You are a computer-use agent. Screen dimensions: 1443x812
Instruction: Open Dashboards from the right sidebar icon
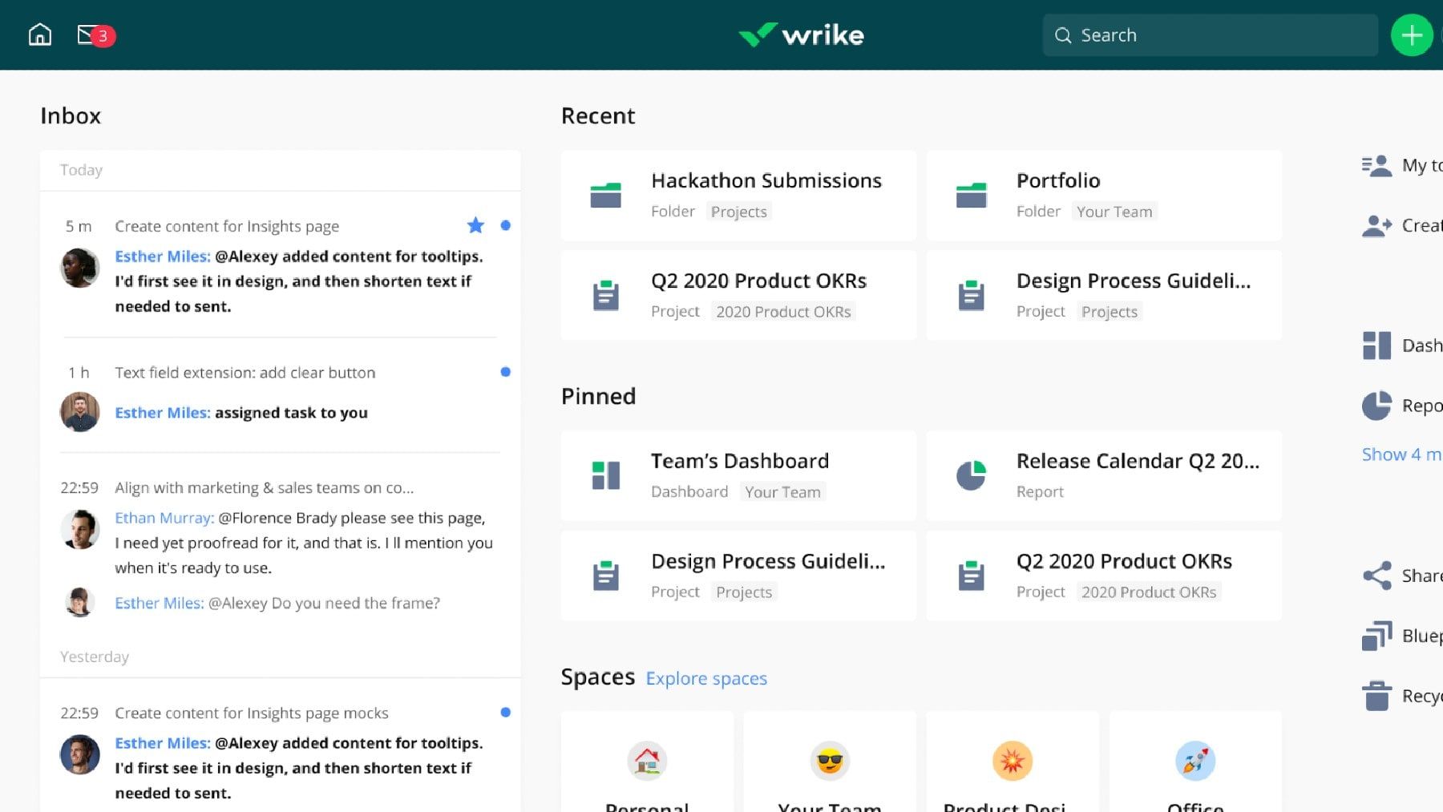1376,345
